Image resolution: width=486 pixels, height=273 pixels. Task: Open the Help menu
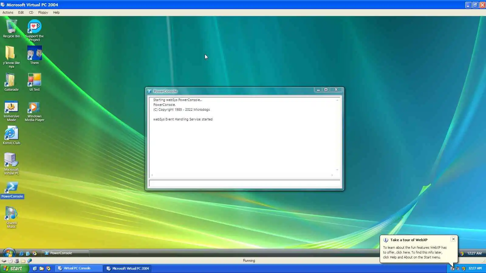pos(56,12)
